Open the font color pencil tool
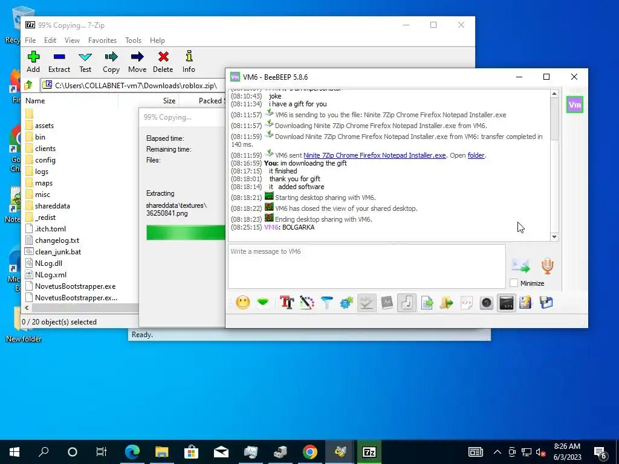Image resolution: width=619 pixels, height=464 pixels. (306, 303)
